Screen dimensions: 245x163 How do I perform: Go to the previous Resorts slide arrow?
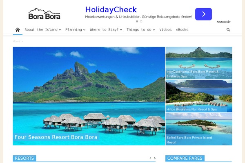(150, 158)
